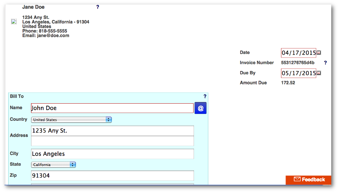Open the calendar picker next to Due By
The image size is (339, 193).
point(319,73)
